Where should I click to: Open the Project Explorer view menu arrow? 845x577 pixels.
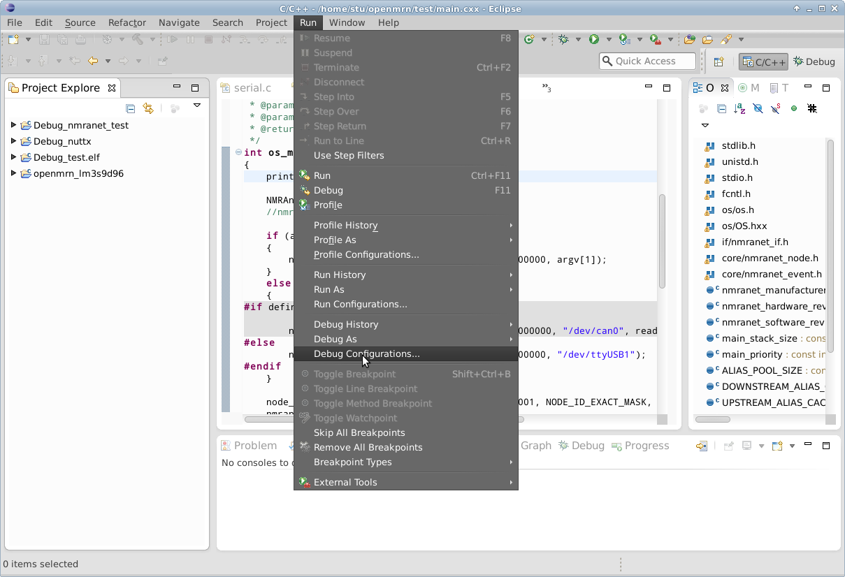[197, 106]
